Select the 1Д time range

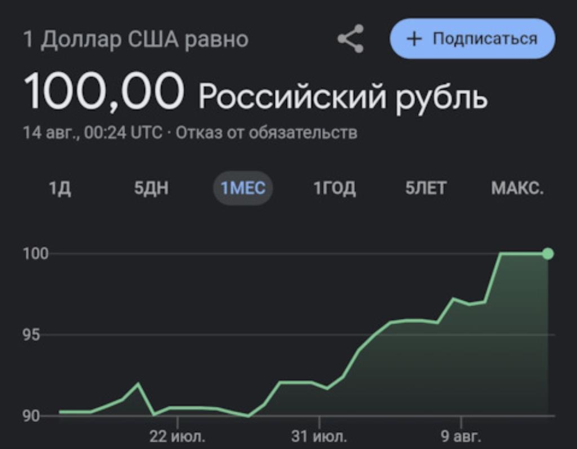(60, 188)
